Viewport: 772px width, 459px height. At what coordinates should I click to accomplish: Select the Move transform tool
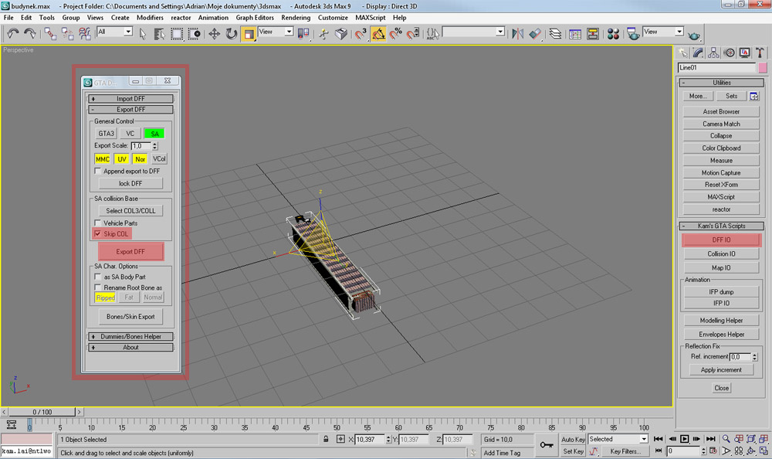coord(214,33)
